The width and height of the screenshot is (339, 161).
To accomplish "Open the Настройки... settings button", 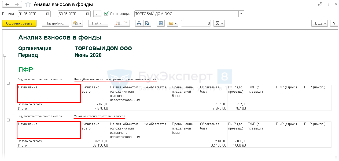I will point(55,23).
